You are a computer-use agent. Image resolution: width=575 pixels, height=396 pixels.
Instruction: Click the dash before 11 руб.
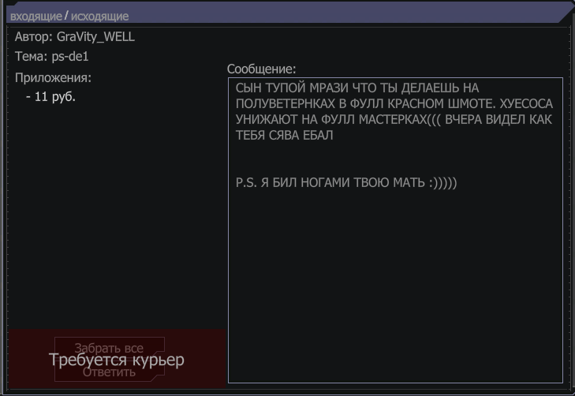tap(28, 97)
